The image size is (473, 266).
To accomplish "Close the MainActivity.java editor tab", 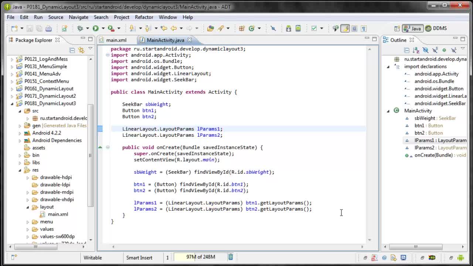I will [x=190, y=40].
